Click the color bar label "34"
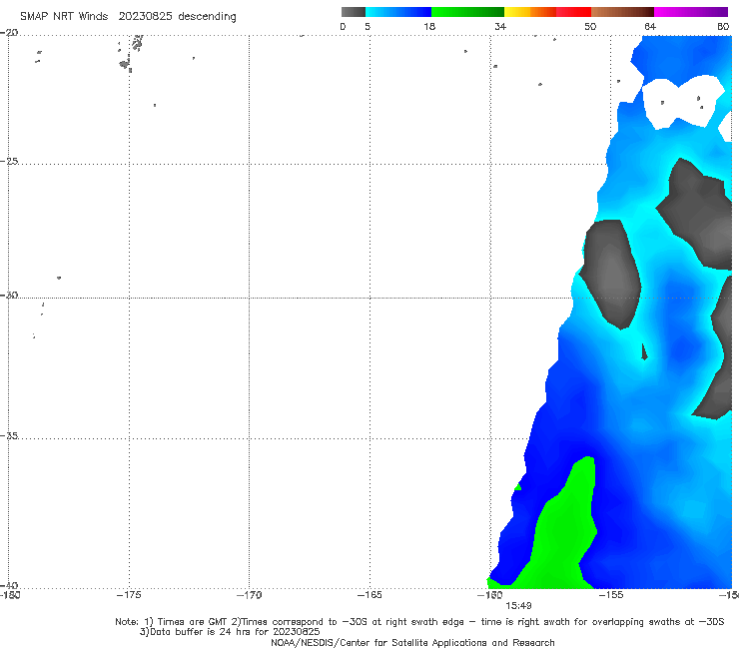739x649 pixels. [x=500, y=27]
